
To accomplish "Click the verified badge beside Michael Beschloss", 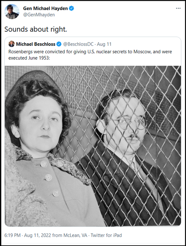I will (x=59, y=44).
